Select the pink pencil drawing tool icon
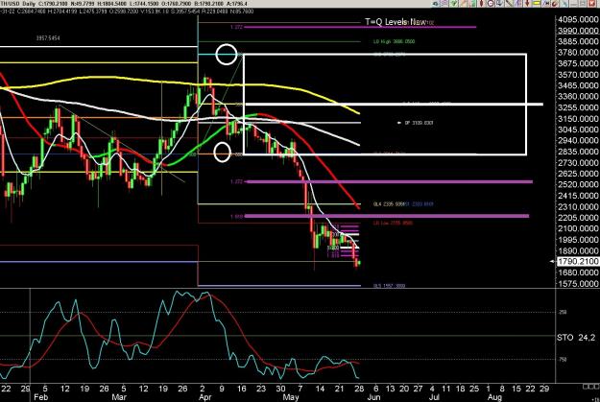This screenshot has width=600, height=402. (464, 4)
